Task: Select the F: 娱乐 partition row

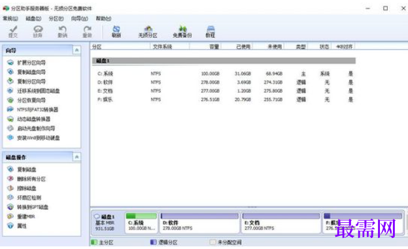Action: [224, 99]
